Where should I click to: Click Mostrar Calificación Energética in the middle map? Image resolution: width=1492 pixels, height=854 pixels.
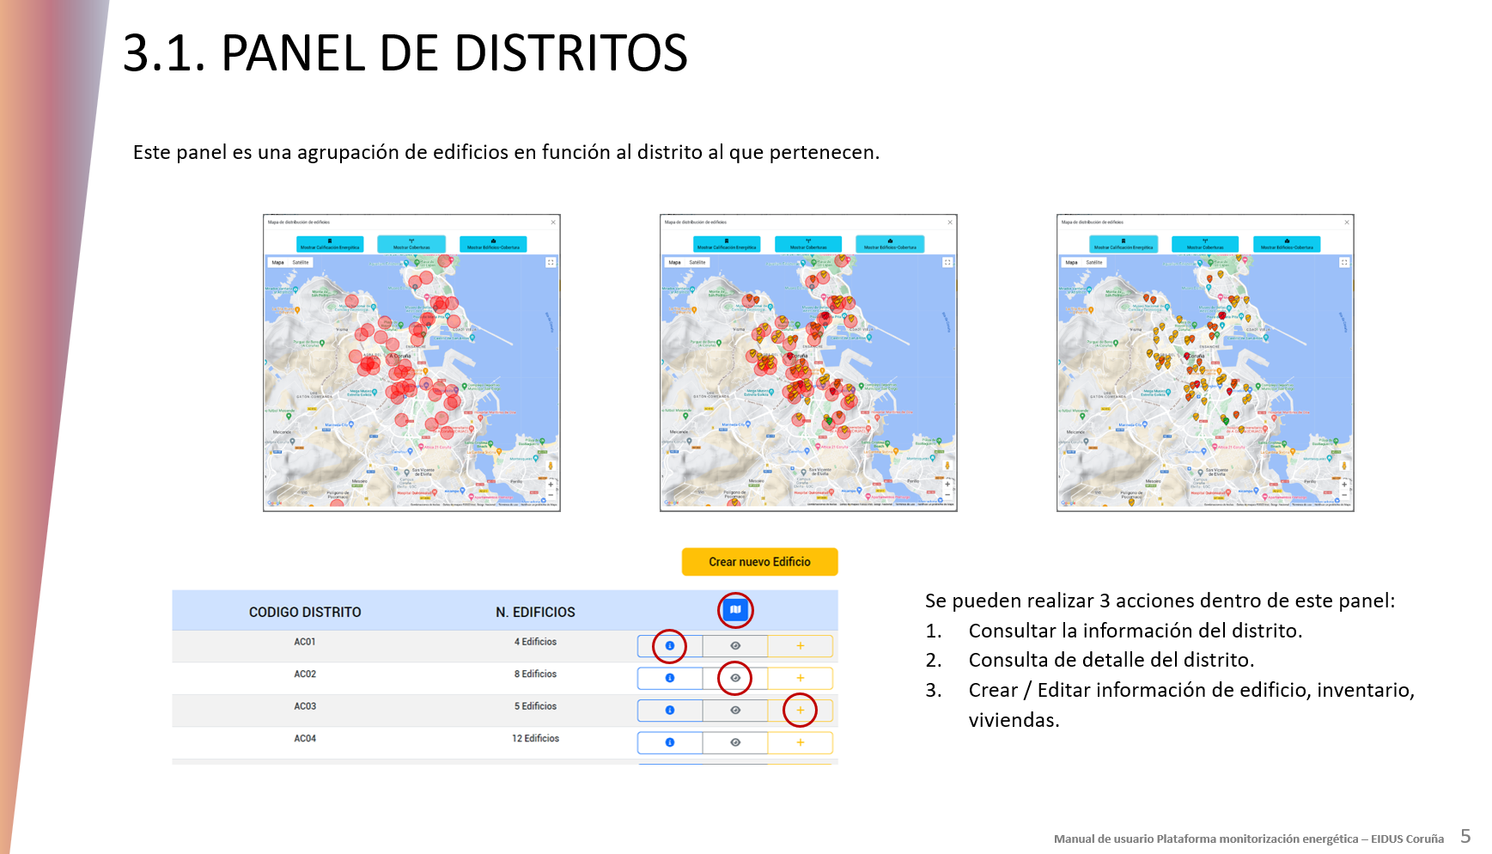[x=727, y=244]
